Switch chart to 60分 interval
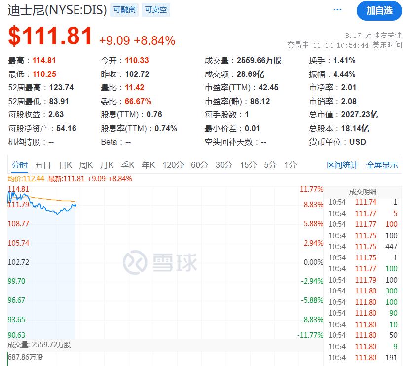The height and width of the screenshot is (366, 410). [x=199, y=166]
